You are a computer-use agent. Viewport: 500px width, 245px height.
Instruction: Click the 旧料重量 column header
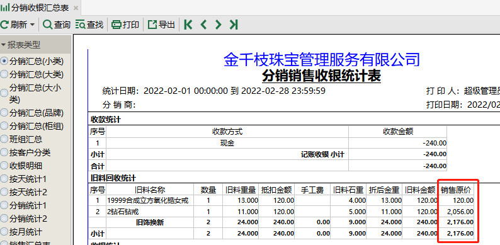coord(241,190)
